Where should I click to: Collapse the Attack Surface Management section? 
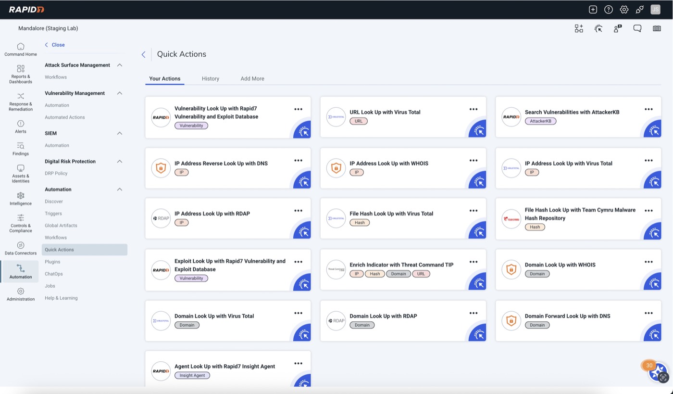pyautogui.click(x=120, y=65)
